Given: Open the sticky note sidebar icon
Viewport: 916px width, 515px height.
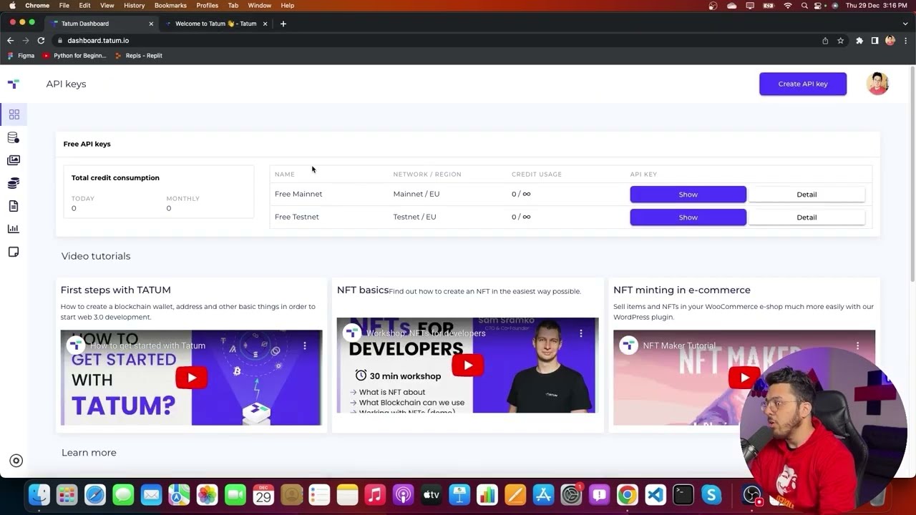Looking at the screenshot, I should 13,252.
